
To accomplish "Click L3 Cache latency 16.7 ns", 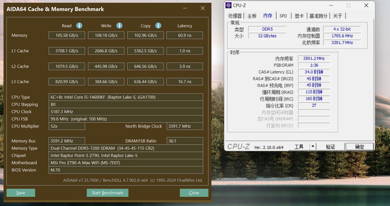I will click(x=185, y=81).
